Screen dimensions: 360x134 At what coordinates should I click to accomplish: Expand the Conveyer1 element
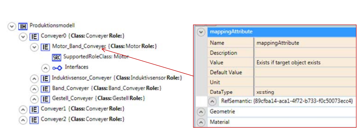pos(23,110)
